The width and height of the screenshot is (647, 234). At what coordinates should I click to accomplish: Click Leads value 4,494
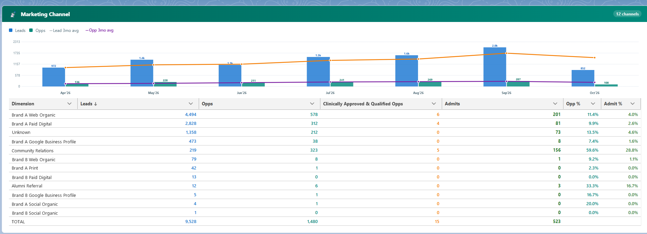191,115
